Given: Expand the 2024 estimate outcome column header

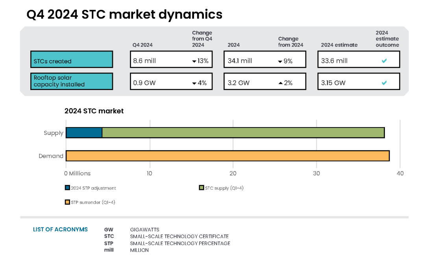Looking at the screenshot, I should tap(387, 39).
